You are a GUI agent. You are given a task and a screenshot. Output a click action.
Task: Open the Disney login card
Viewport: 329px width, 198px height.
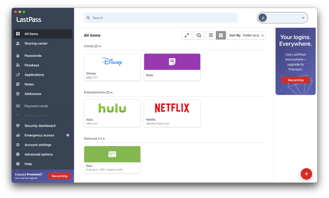click(112, 67)
